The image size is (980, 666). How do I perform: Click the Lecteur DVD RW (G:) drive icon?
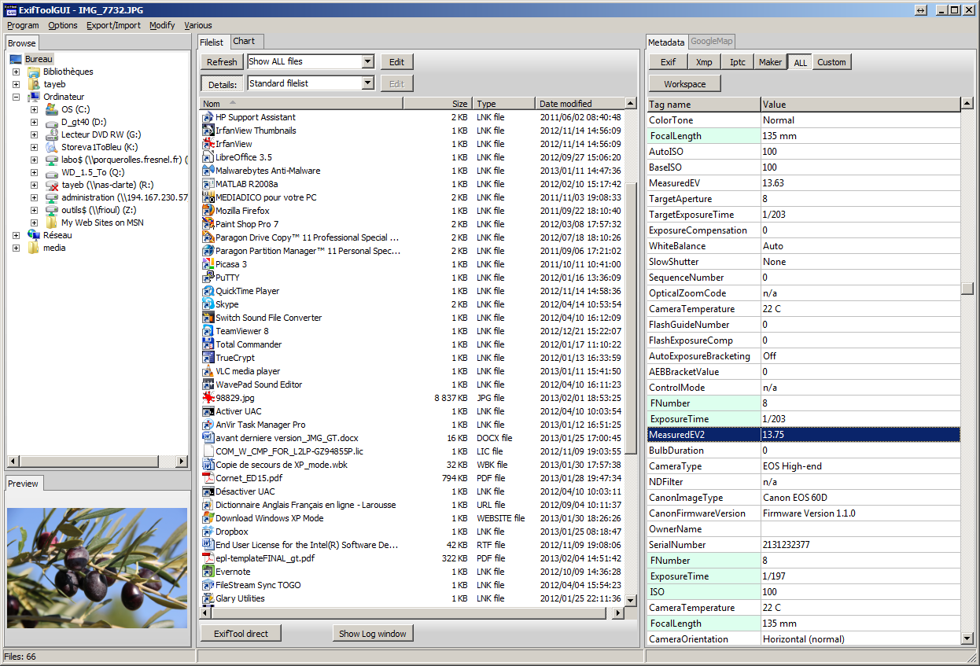[52, 134]
